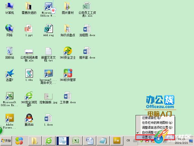Click keyboard icon beside CH indicator
194x146 pixels.
[135, 141]
